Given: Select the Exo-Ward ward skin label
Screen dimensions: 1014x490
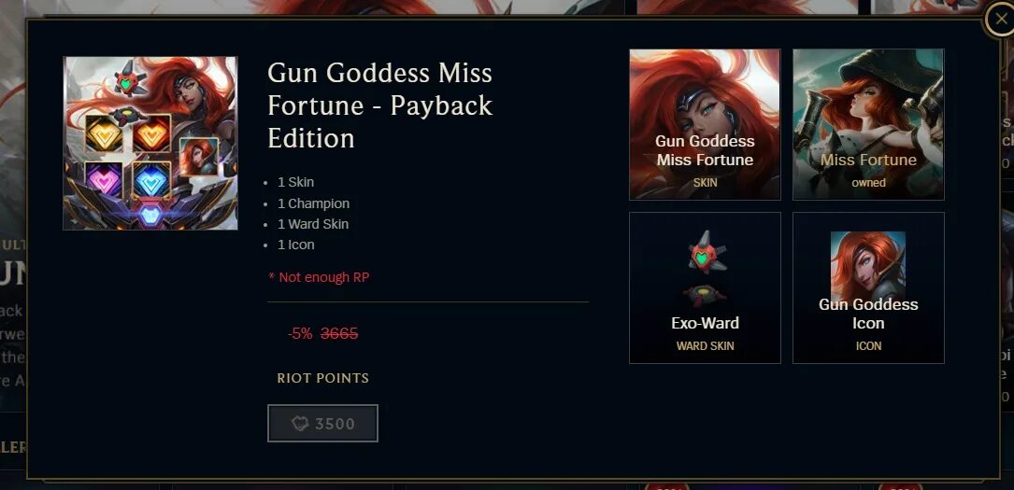Looking at the screenshot, I should click(705, 323).
